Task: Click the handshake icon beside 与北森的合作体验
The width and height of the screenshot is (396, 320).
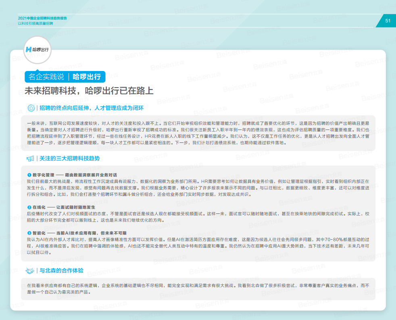Action: [30, 271]
